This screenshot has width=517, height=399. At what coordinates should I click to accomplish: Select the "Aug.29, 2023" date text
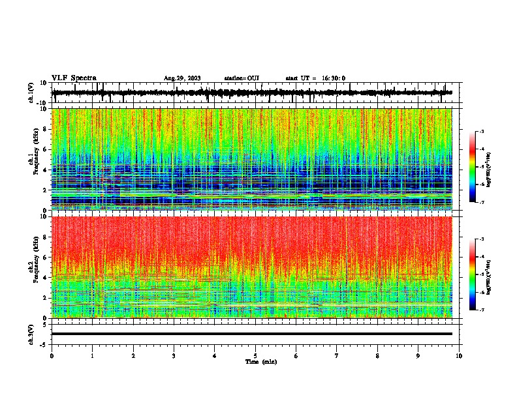tap(182, 78)
